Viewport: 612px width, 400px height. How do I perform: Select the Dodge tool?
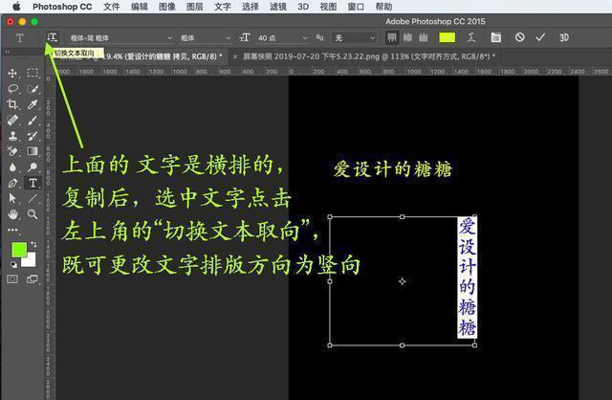tap(33, 167)
